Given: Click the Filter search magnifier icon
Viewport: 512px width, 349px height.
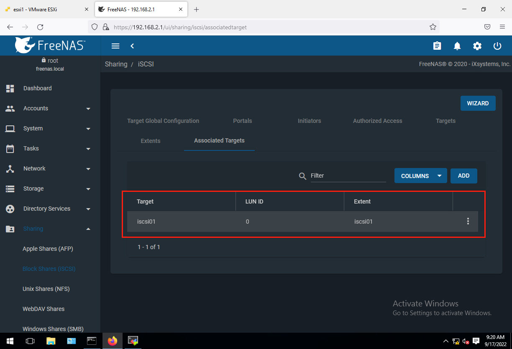Looking at the screenshot, I should pyautogui.click(x=303, y=176).
